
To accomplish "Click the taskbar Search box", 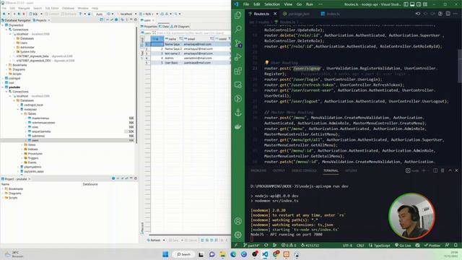I will click(184, 254).
